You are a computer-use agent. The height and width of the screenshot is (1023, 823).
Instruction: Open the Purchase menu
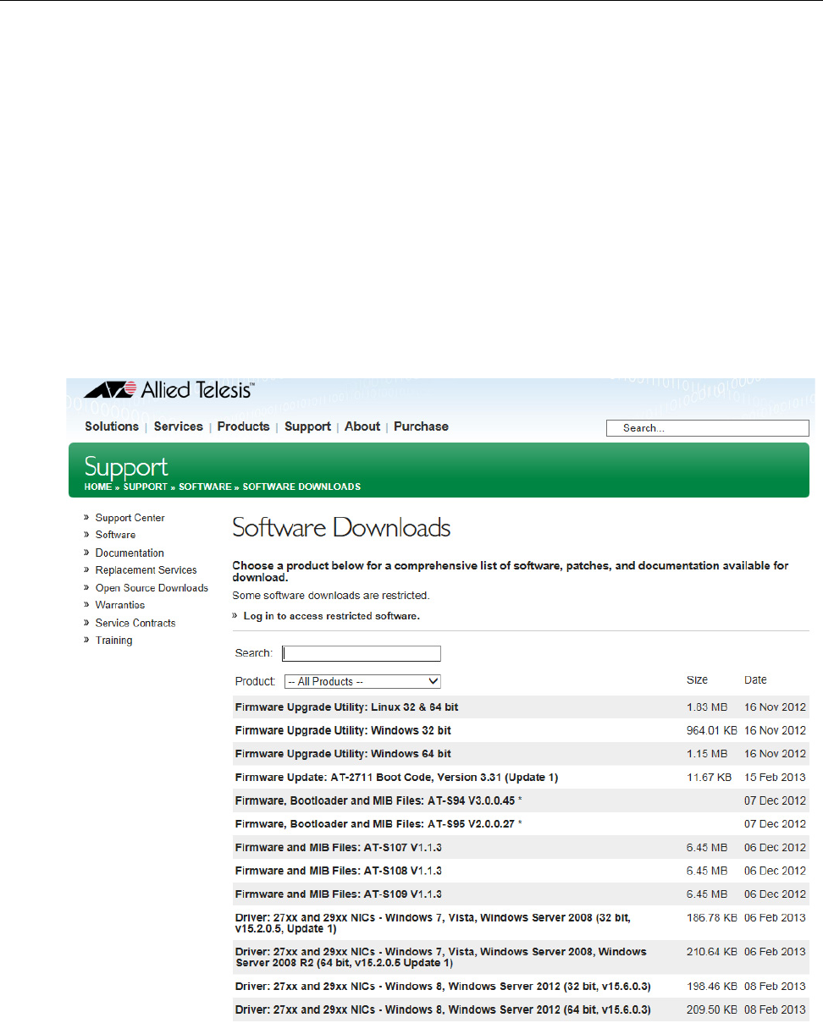pyautogui.click(x=421, y=426)
